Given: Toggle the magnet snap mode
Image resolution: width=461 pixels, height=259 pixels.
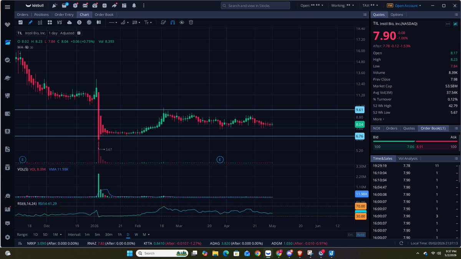Looking at the screenshot, I should (x=172, y=23).
